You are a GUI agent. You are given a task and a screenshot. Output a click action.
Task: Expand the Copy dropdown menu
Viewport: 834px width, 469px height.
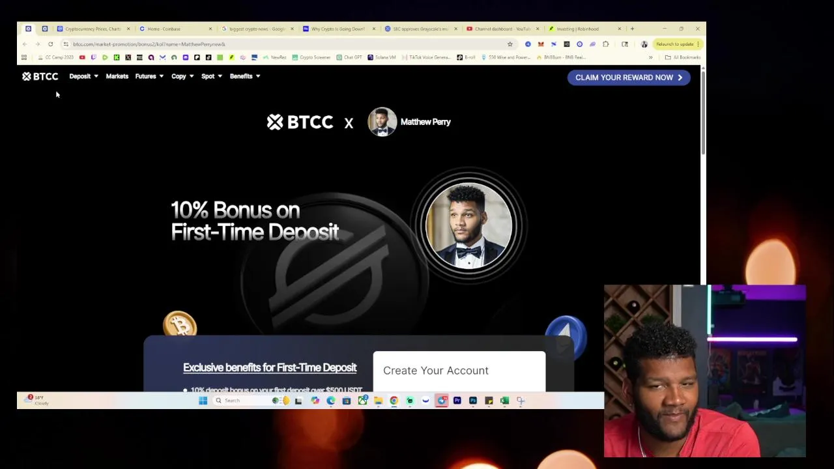[182, 76]
